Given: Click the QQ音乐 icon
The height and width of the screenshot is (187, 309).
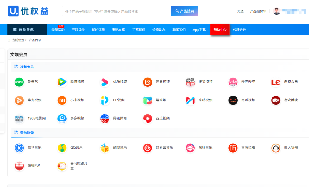Looking at the screenshot, I should 62,148.
